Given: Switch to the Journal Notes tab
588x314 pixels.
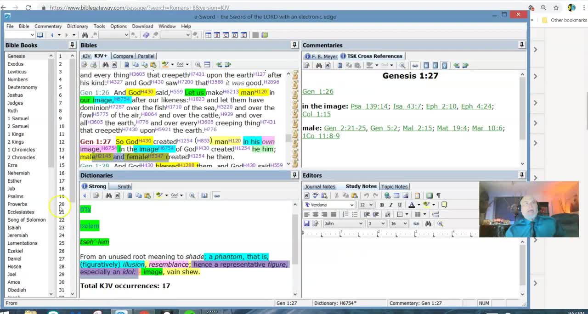Looking at the screenshot, I should click(x=320, y=186).
